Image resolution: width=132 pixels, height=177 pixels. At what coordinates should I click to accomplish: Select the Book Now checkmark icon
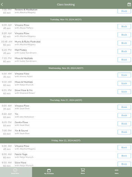point(15,170)
